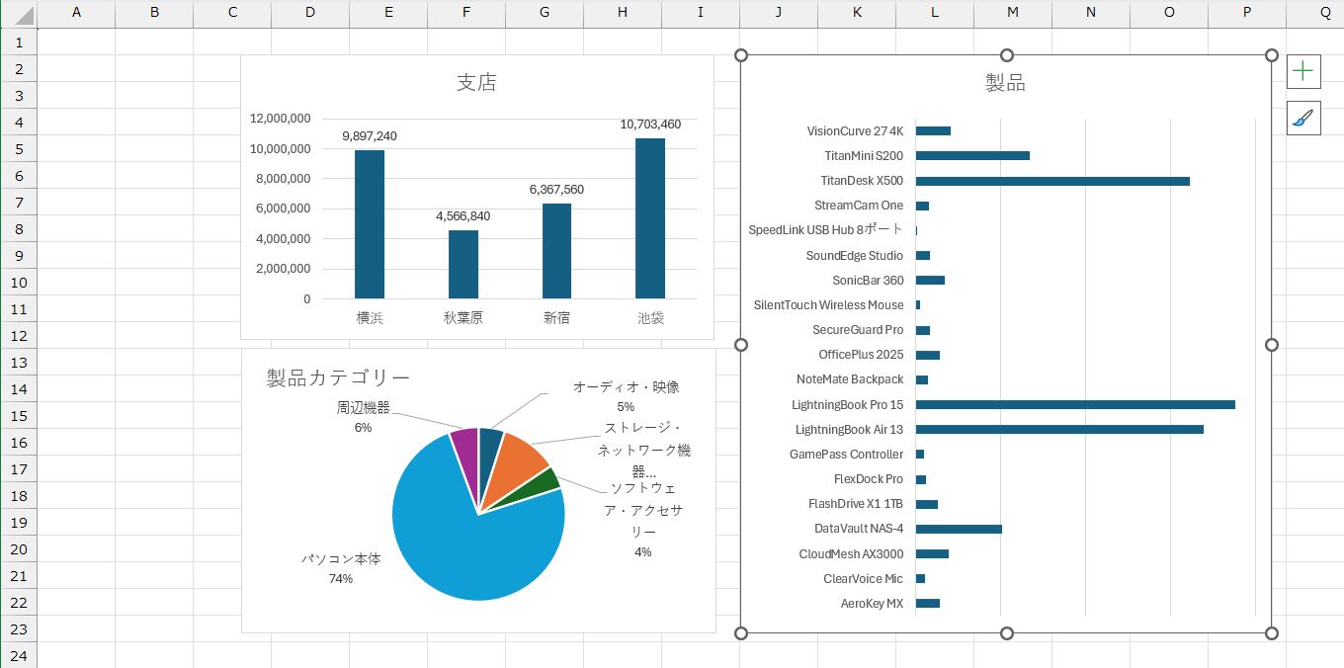Click the SilentTouch Wireless Mouse label
This screenshot has height=668, width=1344.
click(x=828, y=305)
